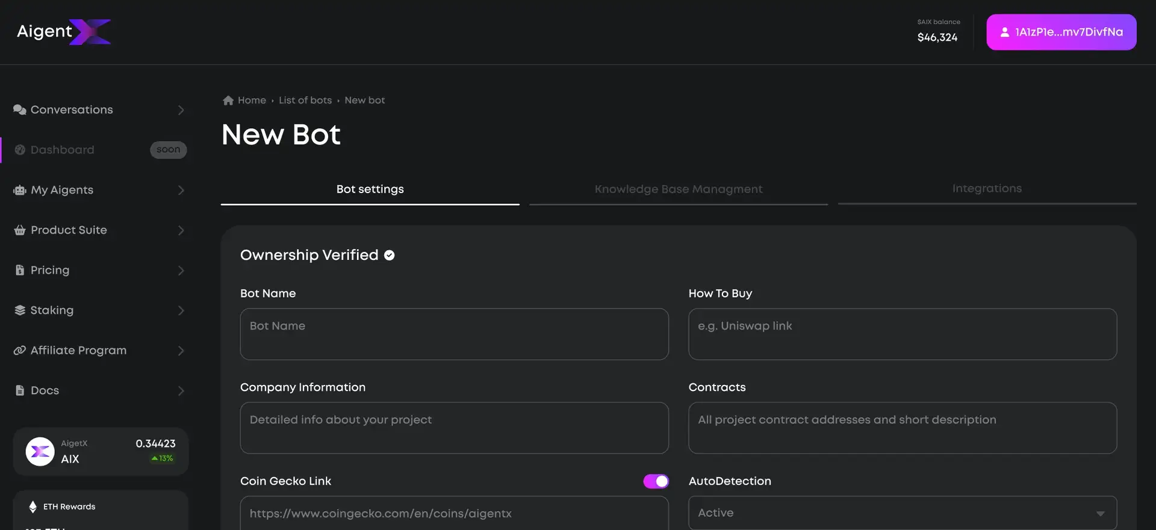Expand the Conversations chevron arrow
This screenshot has width=1156, height=530.
tap(181, 110)
